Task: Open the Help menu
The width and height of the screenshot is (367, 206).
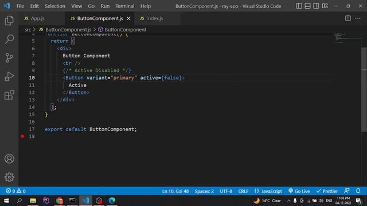Action: tap(146, 6)
